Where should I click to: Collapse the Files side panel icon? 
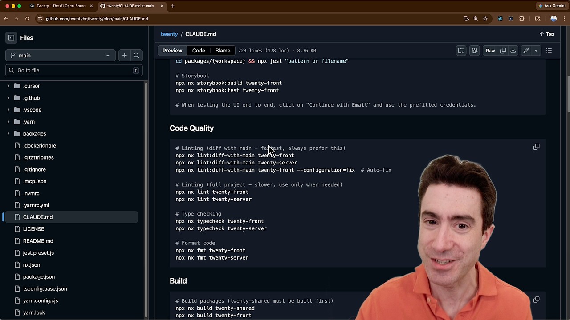[11, 38]
